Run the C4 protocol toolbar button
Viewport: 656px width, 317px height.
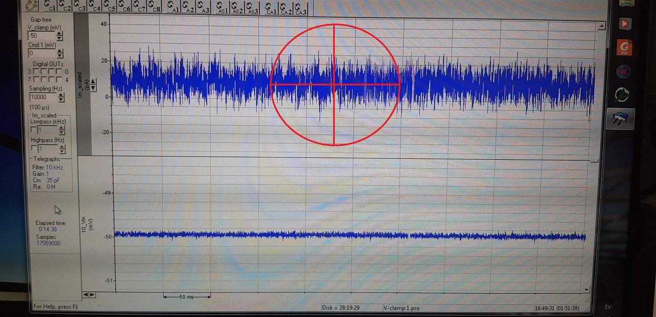[95, 7]
